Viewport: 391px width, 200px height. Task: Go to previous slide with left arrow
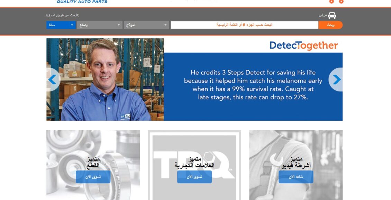tap(52, 80)
